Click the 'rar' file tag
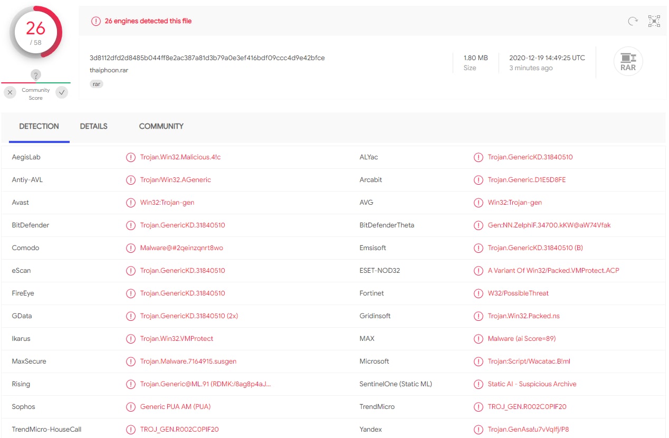The height and width of the screenshot is (438, 669). [x=97, y=84]
